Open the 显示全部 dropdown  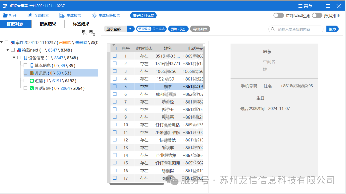coord(130,29)
